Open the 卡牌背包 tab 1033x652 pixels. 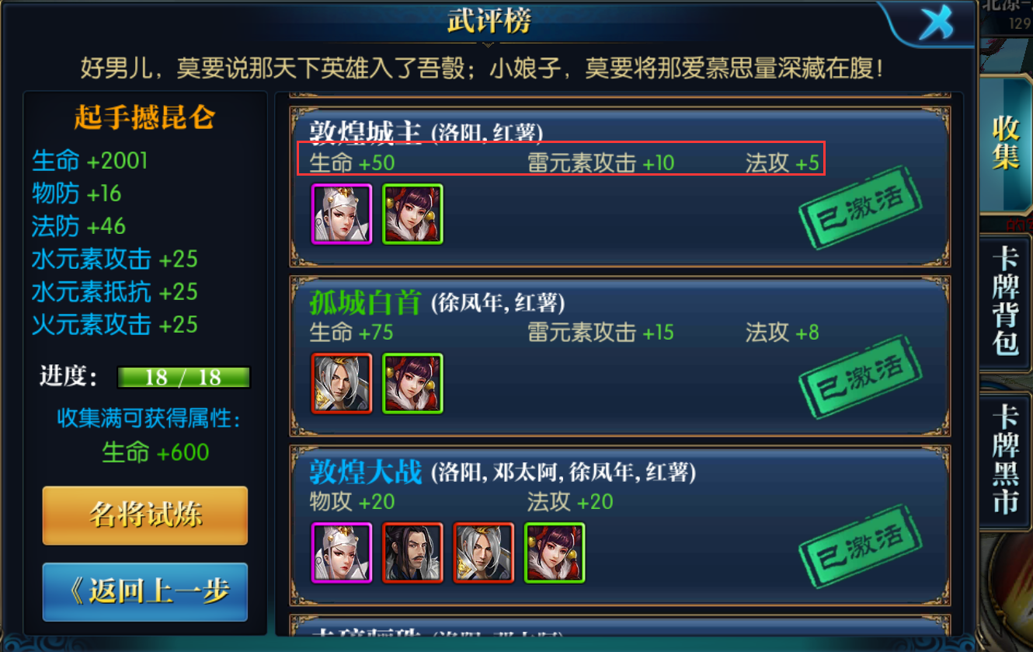(x=1007, y=301)
